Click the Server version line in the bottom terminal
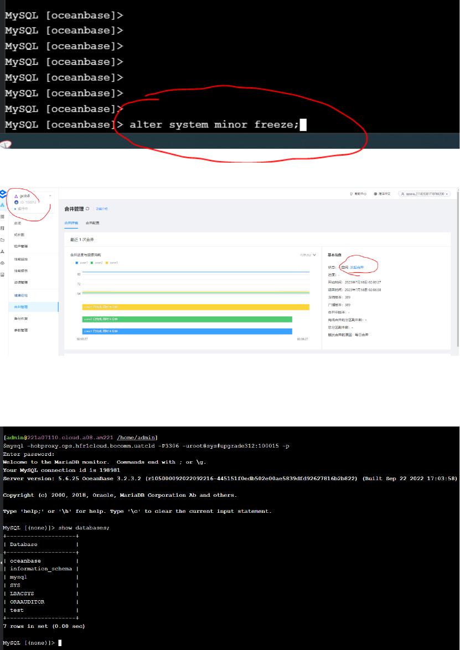The width and height of the screenshot is (460, 650). (230, 479)
